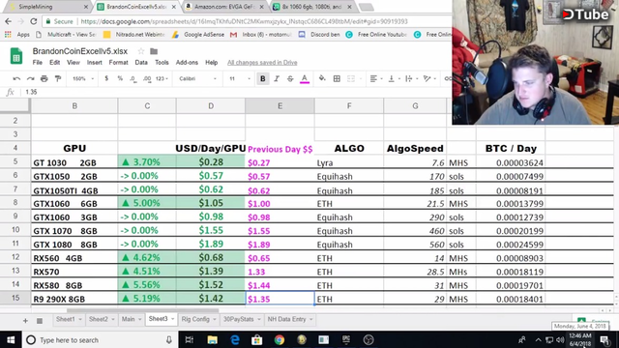Open the Borders tool
This screenshot has width=619, height=348.
[337, 79]
